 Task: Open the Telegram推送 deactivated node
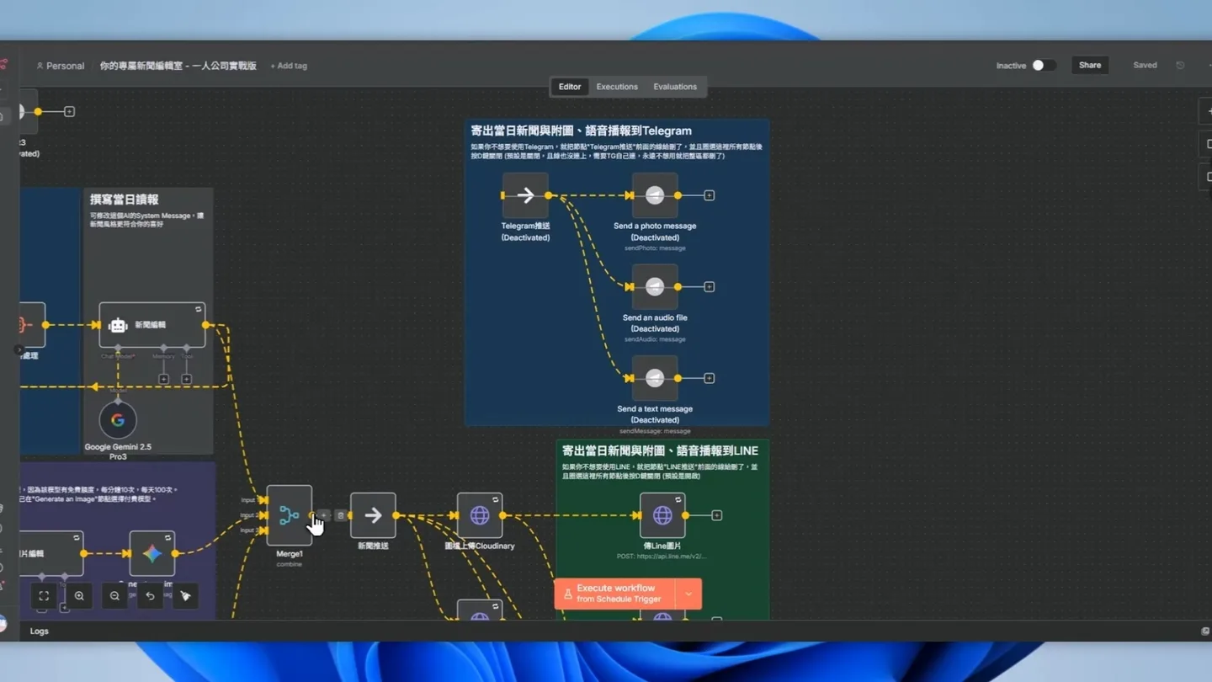(525, 195)
